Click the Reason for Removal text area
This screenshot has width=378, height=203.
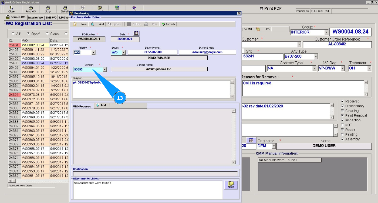[x=303, y=88]
